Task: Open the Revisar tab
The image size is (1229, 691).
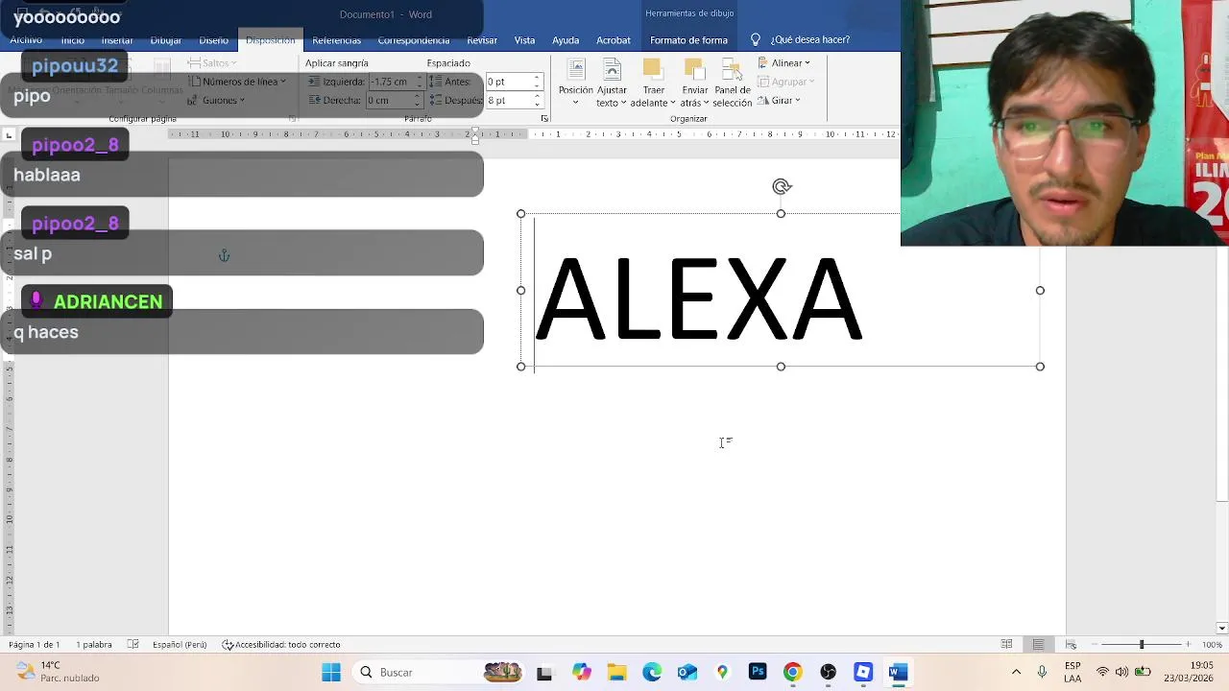Action: click(482, 40)
